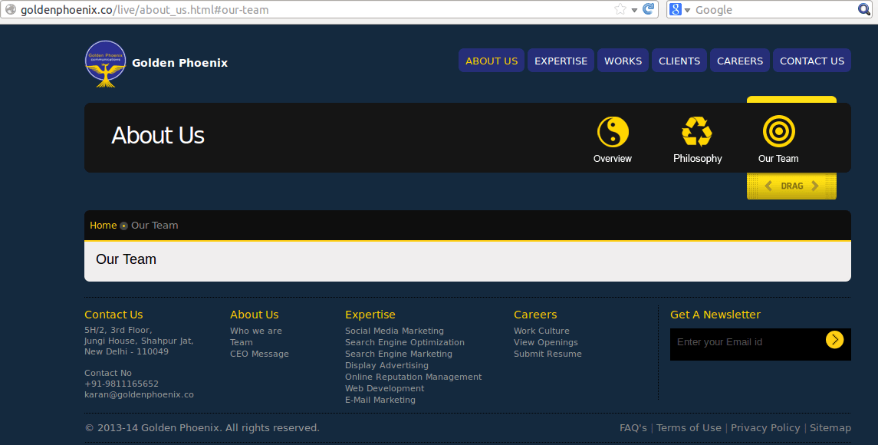Open Google search engine selector dropdown
This screenshot has width=878, height=445.
coord(679,9)
